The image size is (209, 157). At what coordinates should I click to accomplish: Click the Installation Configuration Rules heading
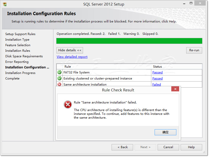tap(41, 14)
